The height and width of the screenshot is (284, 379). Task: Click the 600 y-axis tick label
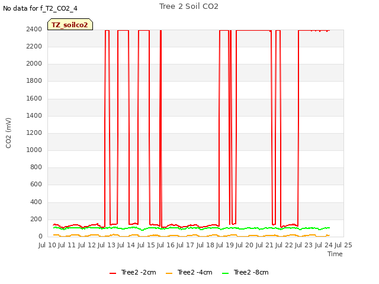click(x=36, y=184)
